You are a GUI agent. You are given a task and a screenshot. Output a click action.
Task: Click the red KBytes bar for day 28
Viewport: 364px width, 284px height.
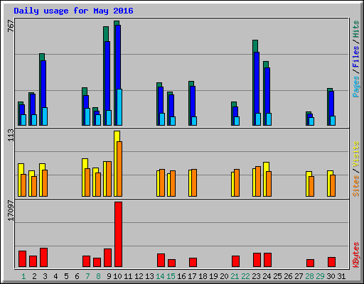tap(310, 263)
